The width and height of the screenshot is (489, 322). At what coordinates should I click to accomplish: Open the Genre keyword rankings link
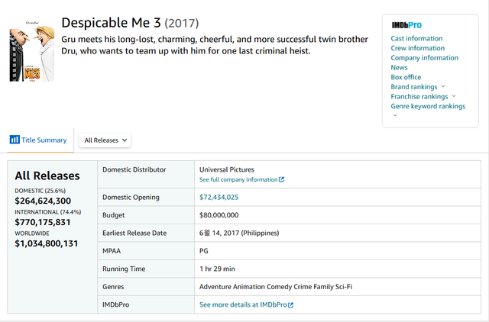point(428,107)
